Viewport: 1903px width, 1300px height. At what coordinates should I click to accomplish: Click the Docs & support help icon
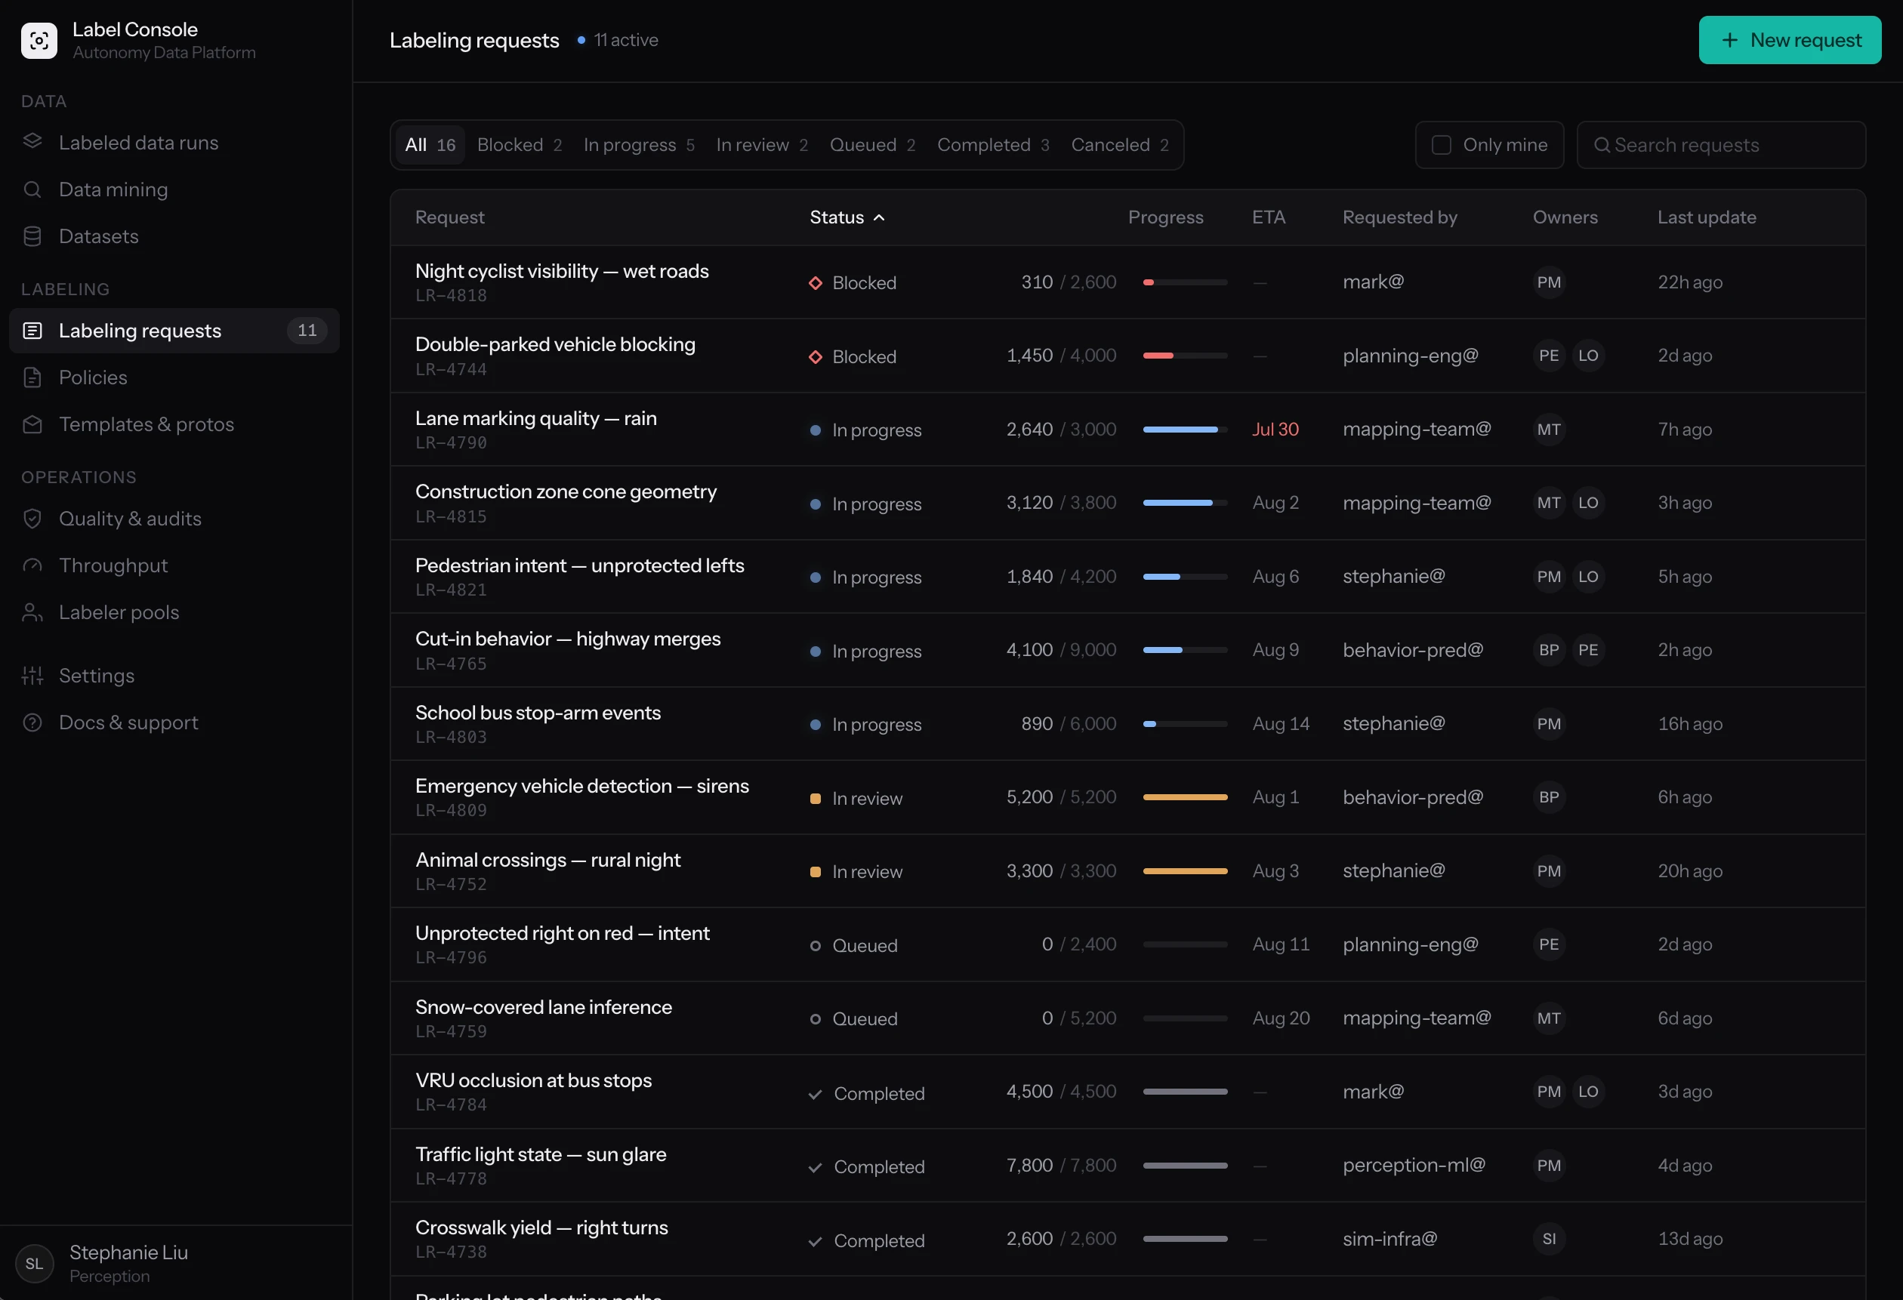(32, 722)
